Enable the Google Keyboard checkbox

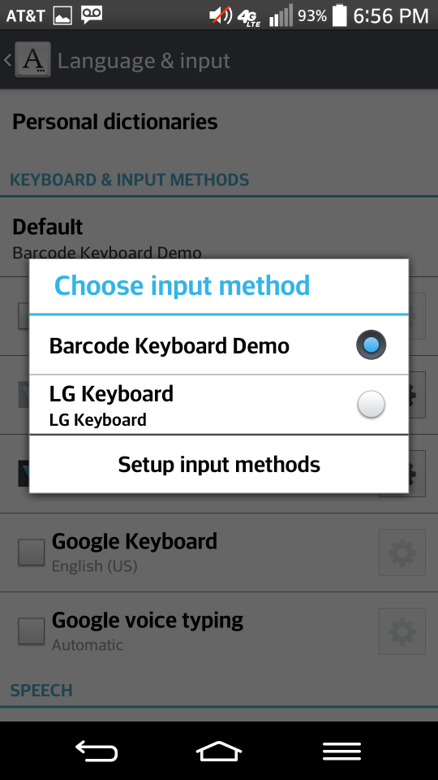tap(32, 552)
